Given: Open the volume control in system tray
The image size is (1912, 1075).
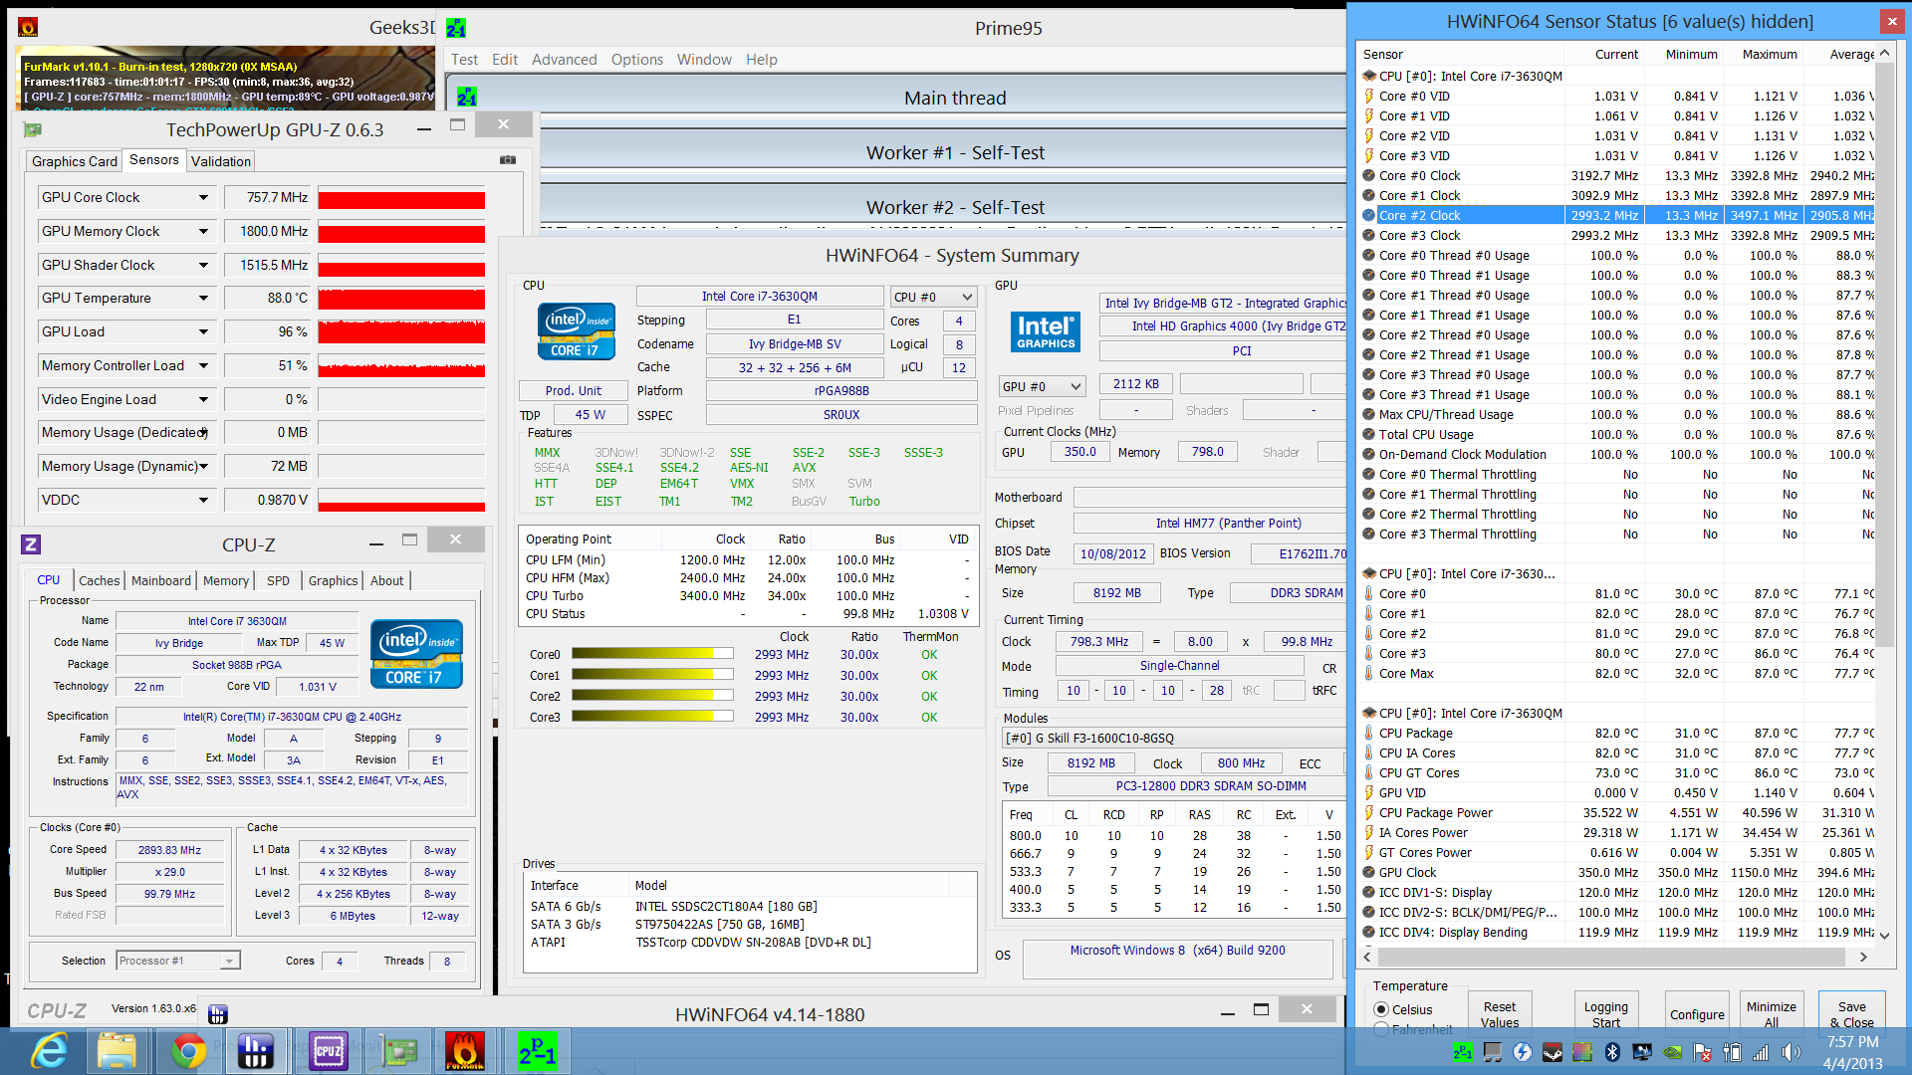Looking at the screenshot, I should 1792,1052.
